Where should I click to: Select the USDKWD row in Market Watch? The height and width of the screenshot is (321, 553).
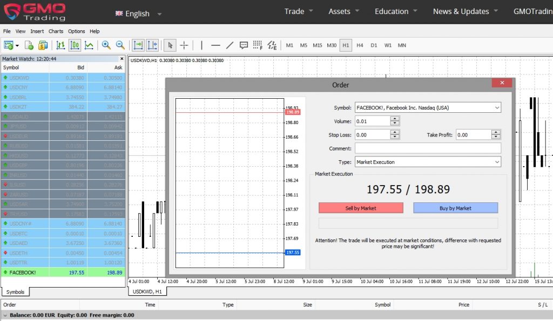[63, 78]
